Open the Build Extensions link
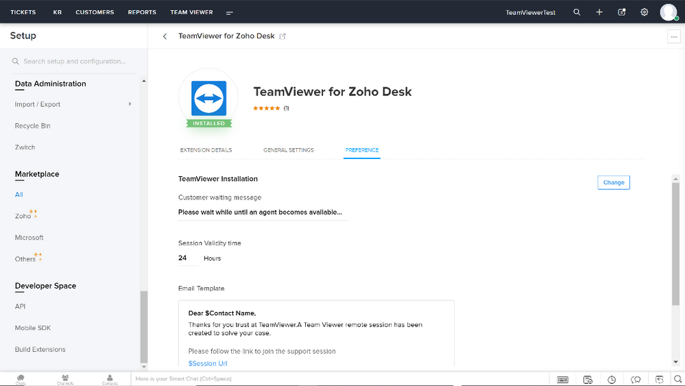 click(40, 350)
